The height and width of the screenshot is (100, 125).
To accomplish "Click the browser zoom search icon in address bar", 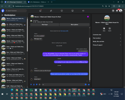I will pyautogui.click(x=103, y=6).
